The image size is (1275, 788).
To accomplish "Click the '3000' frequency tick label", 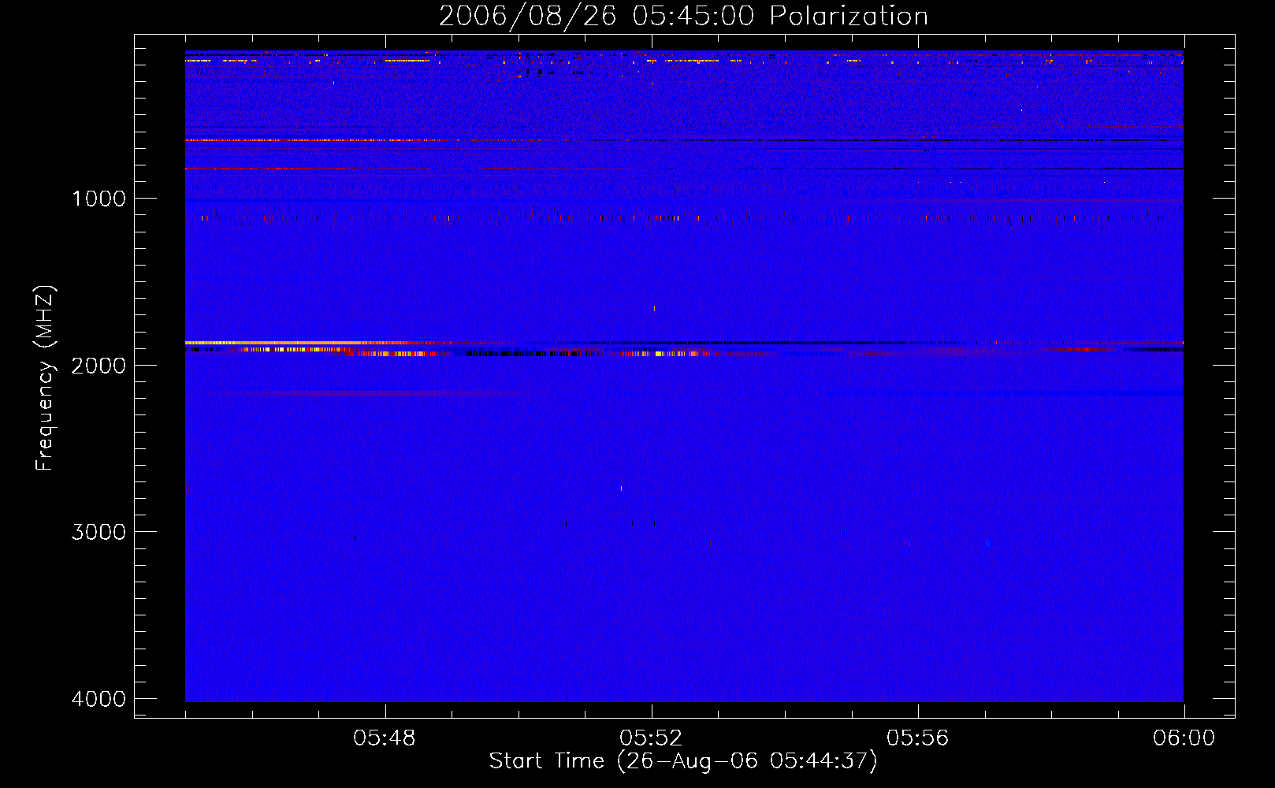I will (x=99, y=532).
